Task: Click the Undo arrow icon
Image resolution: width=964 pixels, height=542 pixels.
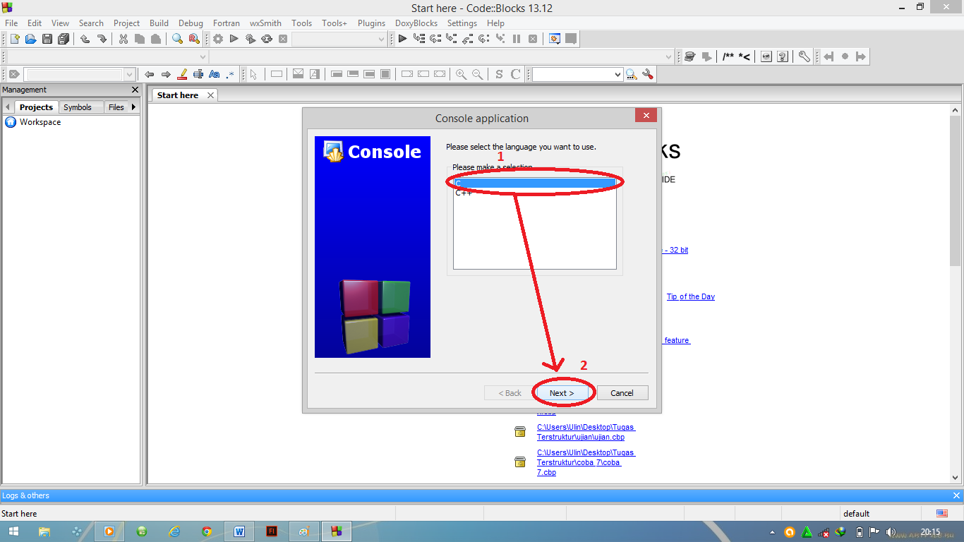Action: 85,39
